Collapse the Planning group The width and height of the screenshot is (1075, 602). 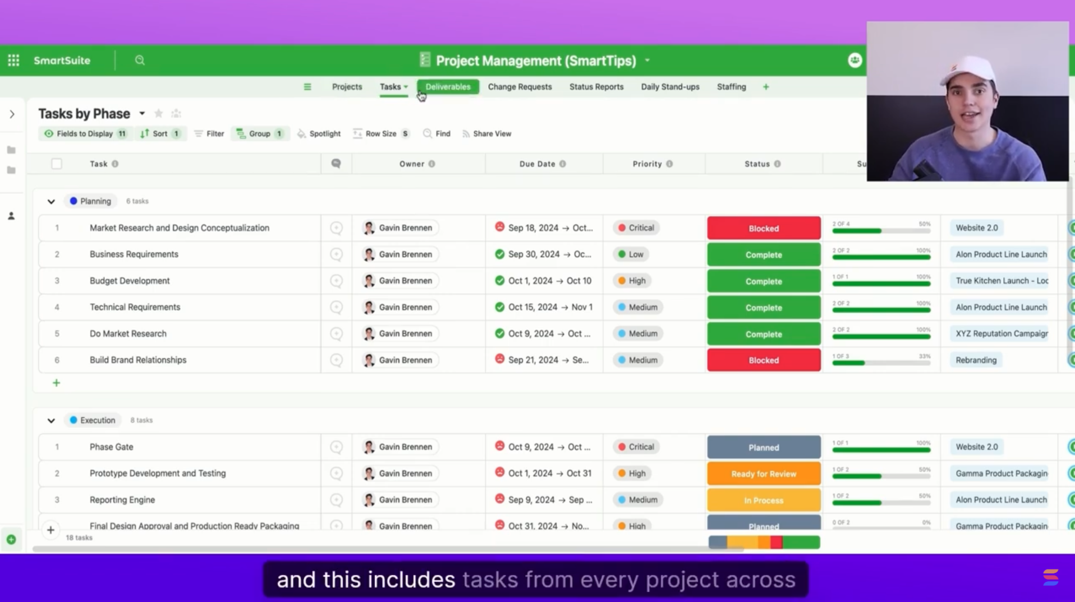[x=51, y=201]
